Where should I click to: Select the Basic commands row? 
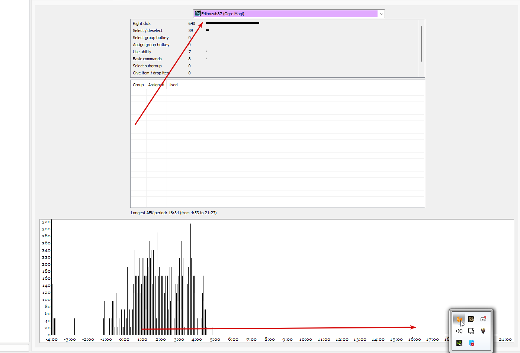coord(275,59)
